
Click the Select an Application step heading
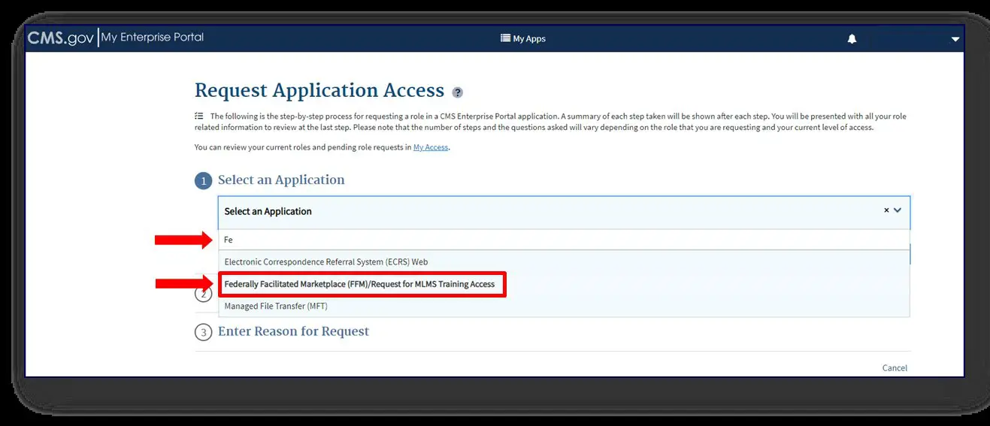point(281,180)
